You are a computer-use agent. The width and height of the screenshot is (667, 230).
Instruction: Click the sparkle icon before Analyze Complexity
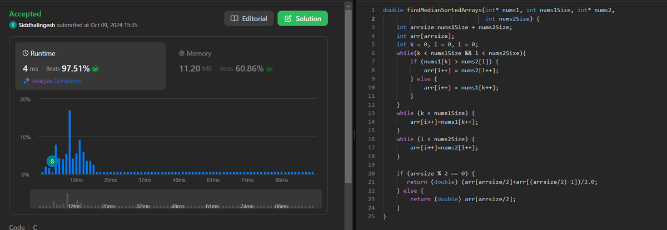[26, 81]
